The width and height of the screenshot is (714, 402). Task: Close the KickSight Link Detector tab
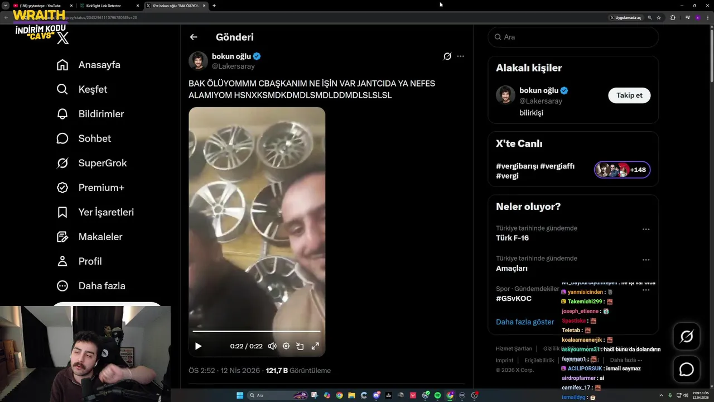click(x=138, y=6)
